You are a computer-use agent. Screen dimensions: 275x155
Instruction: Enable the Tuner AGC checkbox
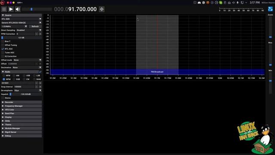3,53
